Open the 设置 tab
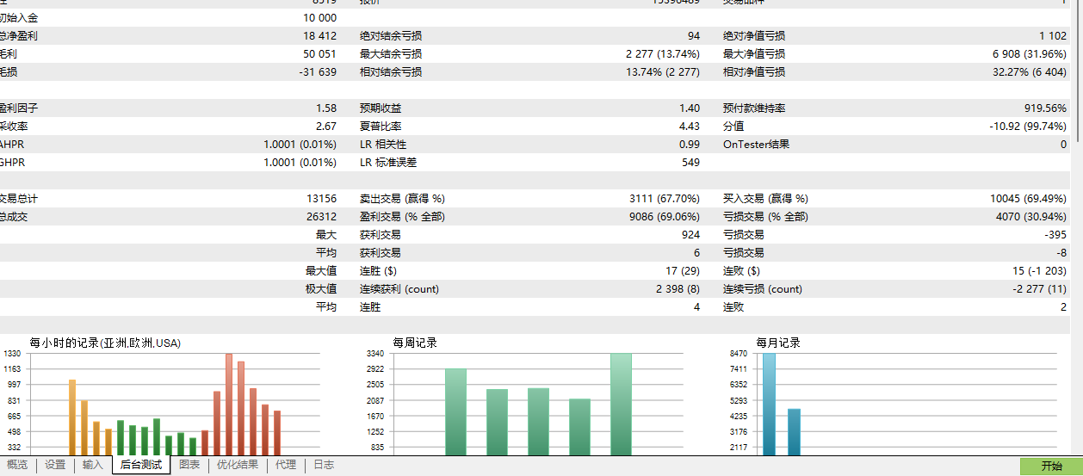 tap(55, 465)
